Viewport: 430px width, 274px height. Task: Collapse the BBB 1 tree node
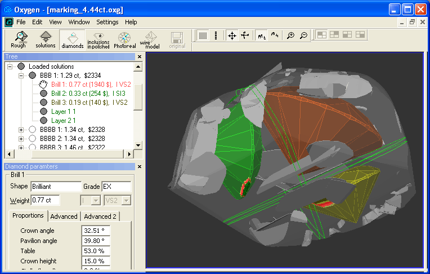click(21, 76)
